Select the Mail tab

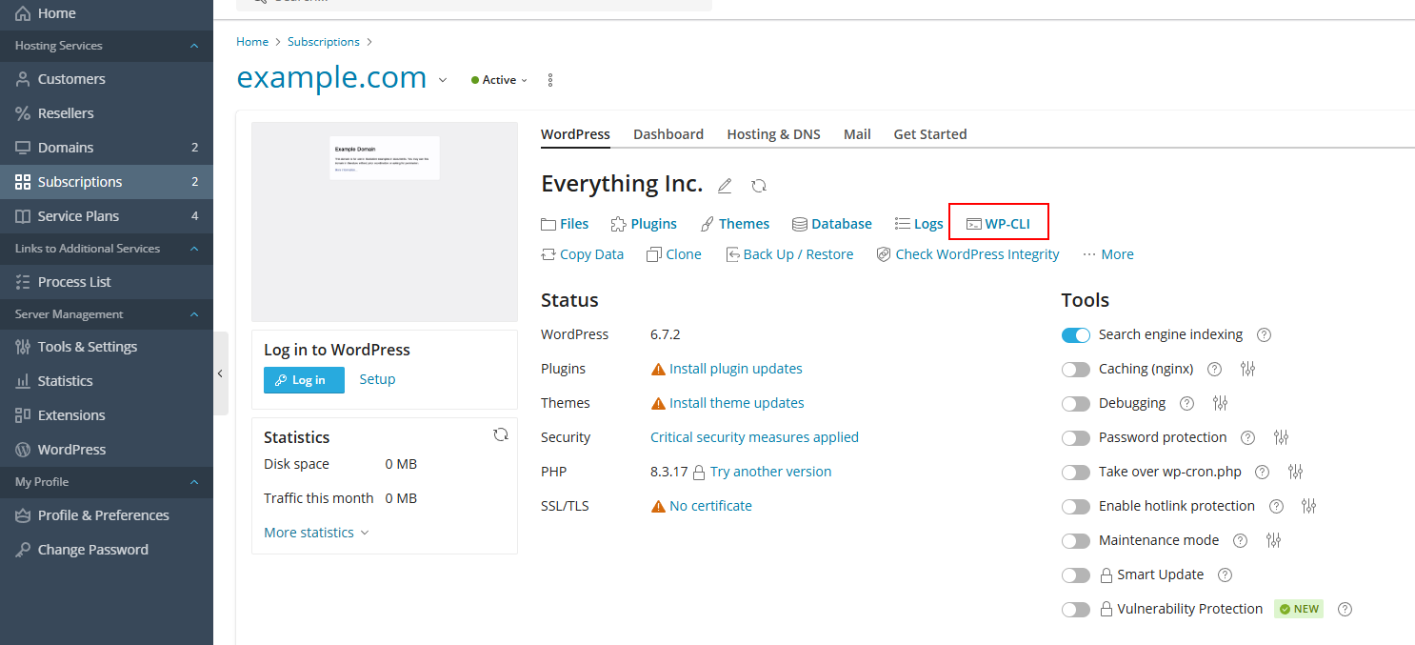[x=857, y=134]
